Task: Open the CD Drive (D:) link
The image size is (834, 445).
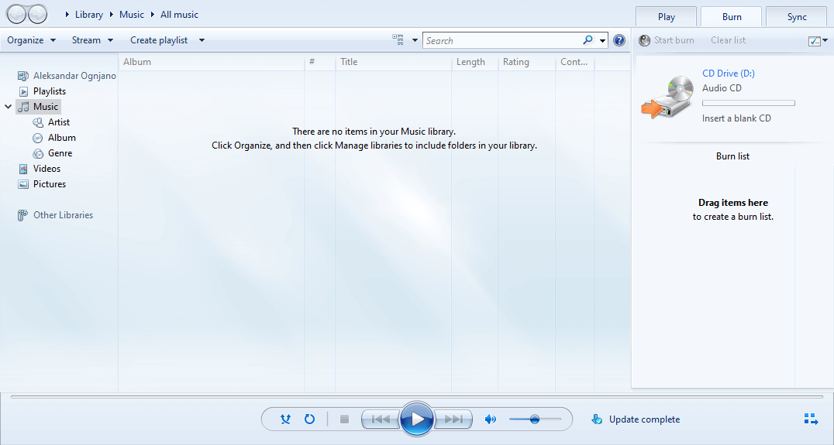Action: [x=728, y=74]
